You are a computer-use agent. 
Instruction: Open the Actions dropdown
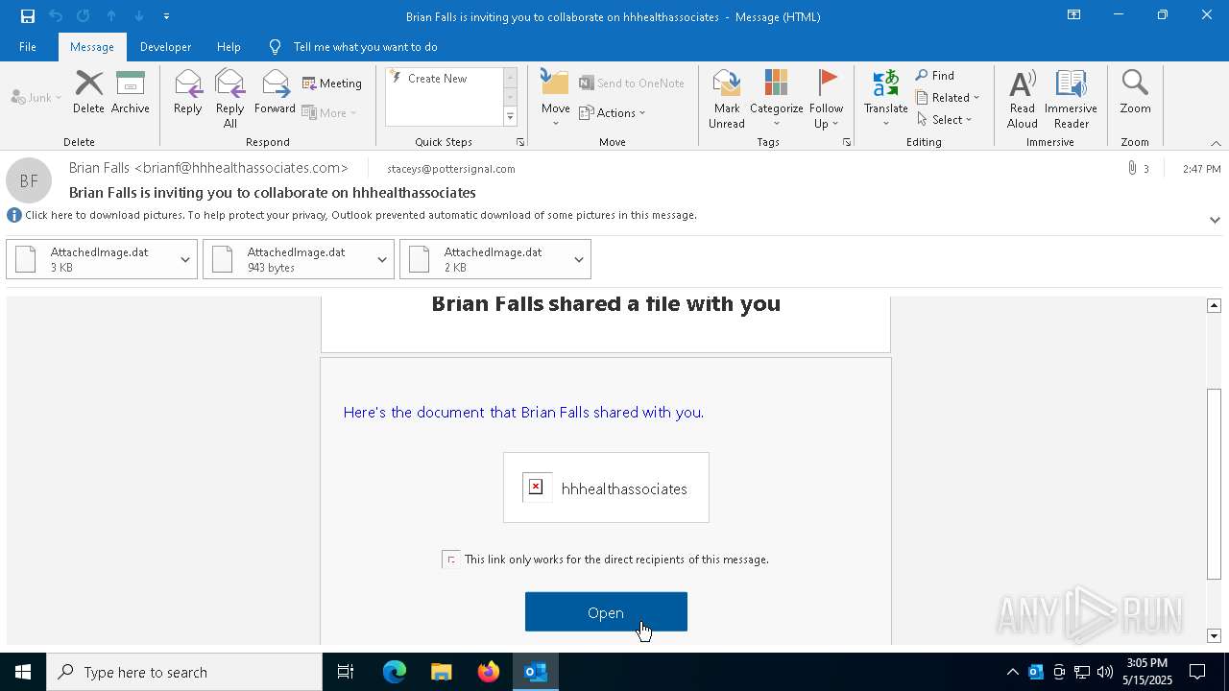click(x=613, y=113)
